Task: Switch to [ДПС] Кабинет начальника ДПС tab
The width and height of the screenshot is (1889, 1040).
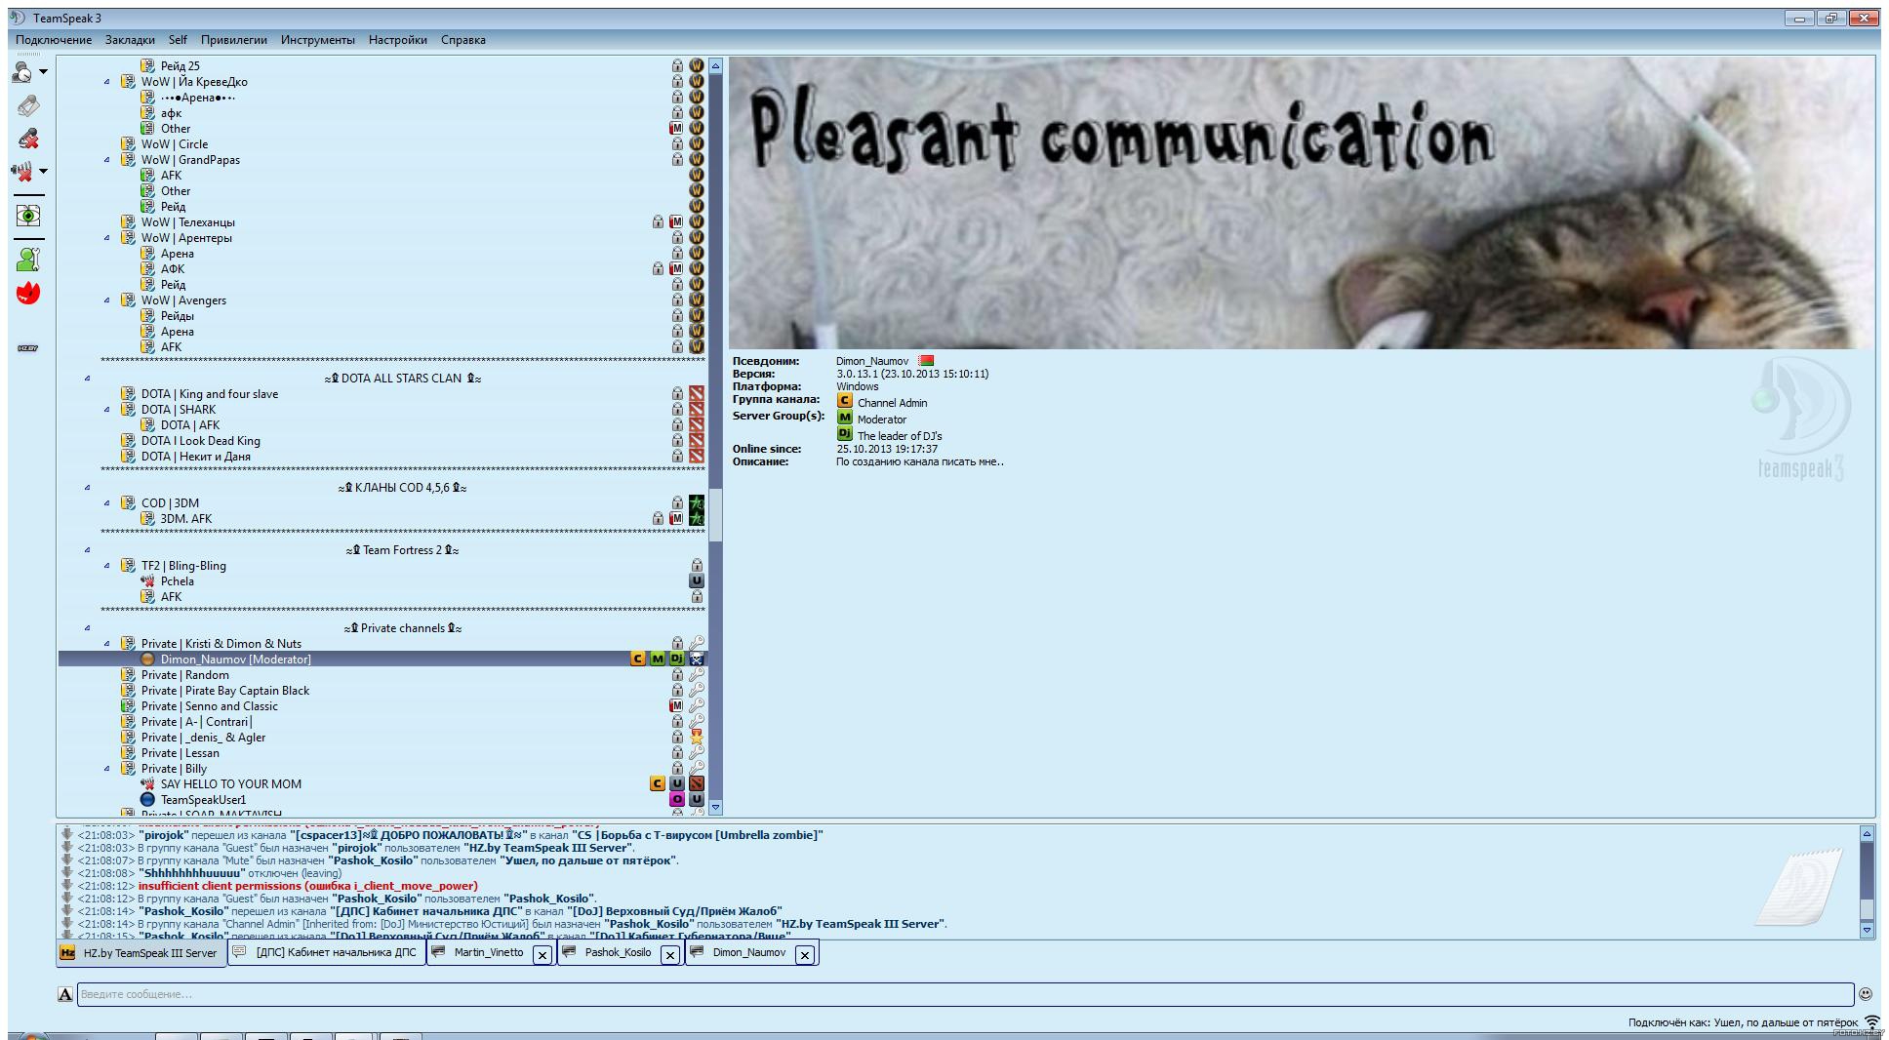Action: click(x=327, y=953)
